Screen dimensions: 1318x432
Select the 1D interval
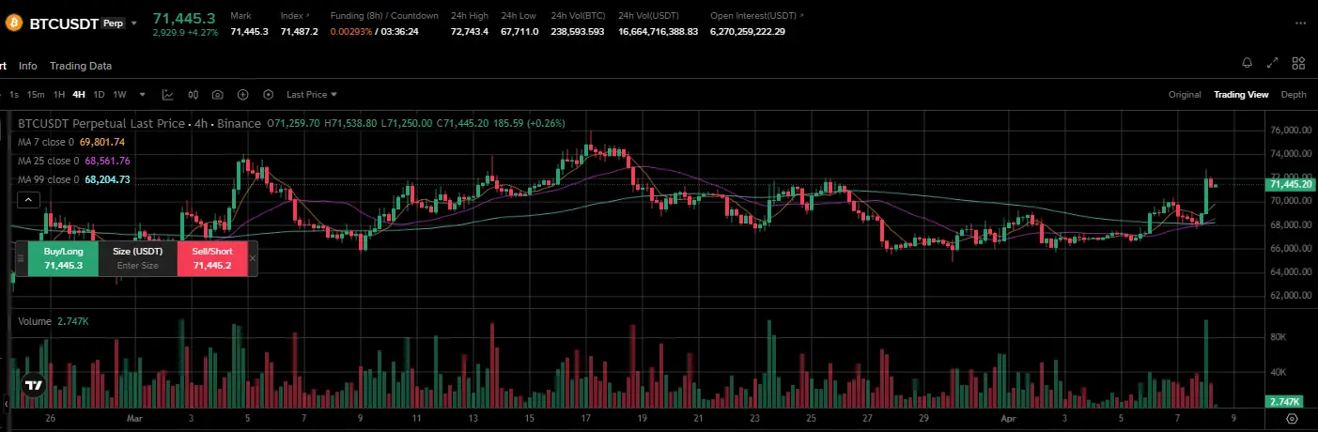[x=99, y=95]
